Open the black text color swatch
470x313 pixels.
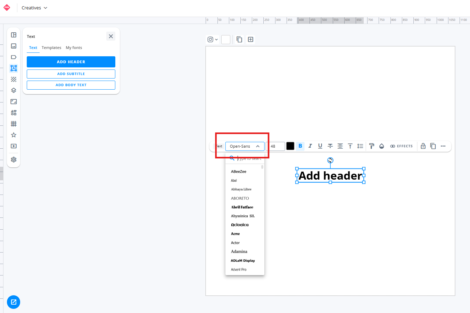pos(290,146)
